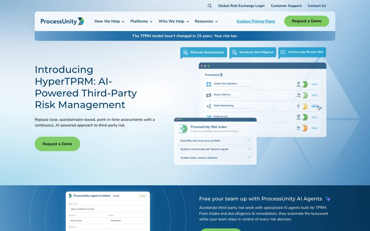
Task: Open the site search magnifier icon
Action: [x=210, y=6]
